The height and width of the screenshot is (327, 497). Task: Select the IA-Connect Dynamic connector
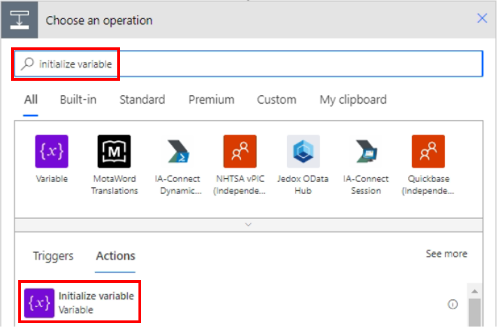pyautogui.click(x=177, y=151)
